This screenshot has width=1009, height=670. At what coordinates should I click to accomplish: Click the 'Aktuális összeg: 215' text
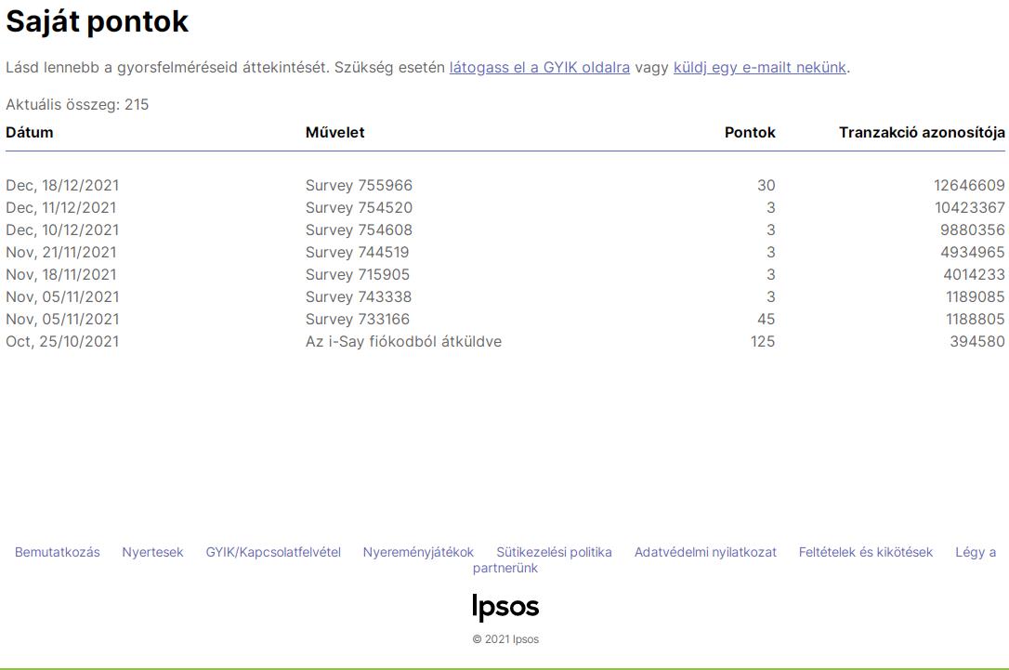point(77,104)
